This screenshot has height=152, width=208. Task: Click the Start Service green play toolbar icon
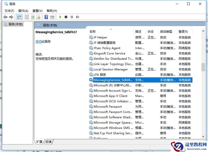[60, 17]
